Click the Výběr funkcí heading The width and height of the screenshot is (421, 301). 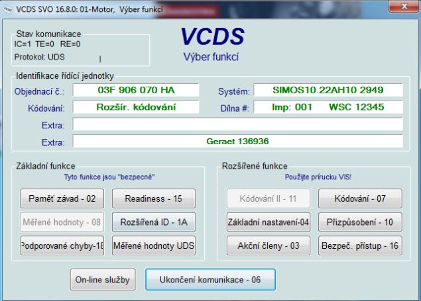[x=211, y=57]
